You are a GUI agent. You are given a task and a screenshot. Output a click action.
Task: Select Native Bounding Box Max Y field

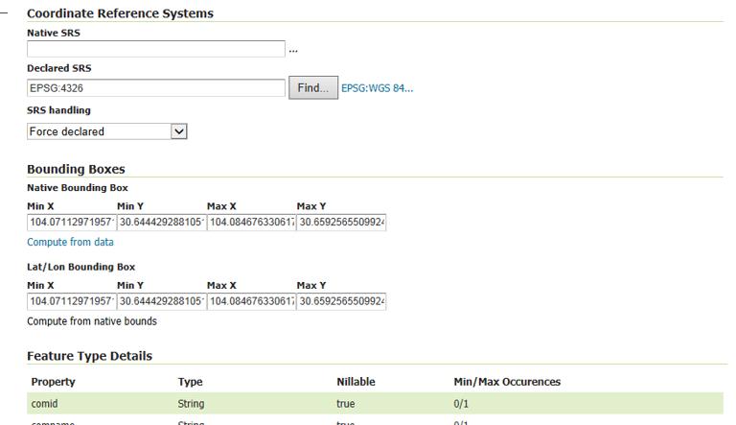click(341, 223)
